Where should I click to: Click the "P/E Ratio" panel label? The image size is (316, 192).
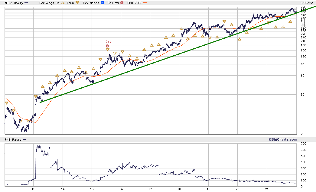coord(13,140)
